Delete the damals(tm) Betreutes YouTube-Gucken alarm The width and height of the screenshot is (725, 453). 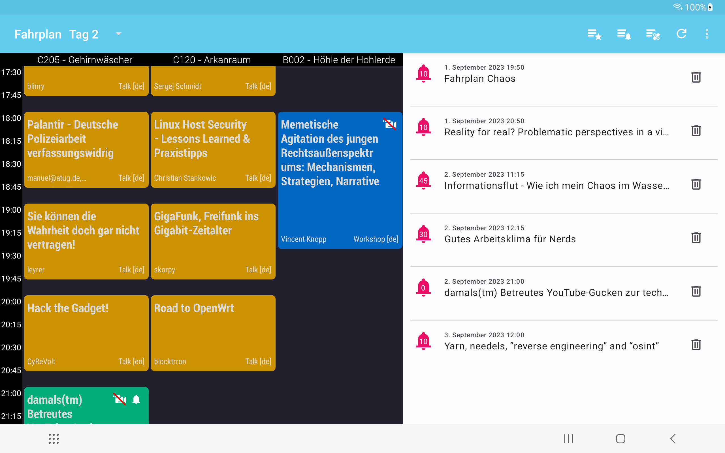696,291
